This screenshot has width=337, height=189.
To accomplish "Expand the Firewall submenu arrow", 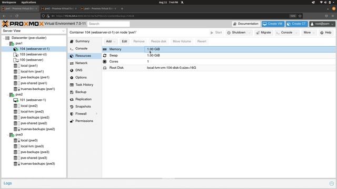I will point(96,114).
